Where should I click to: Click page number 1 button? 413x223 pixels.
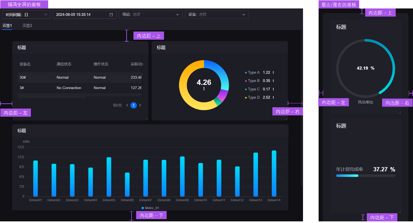tap(133, 105)
